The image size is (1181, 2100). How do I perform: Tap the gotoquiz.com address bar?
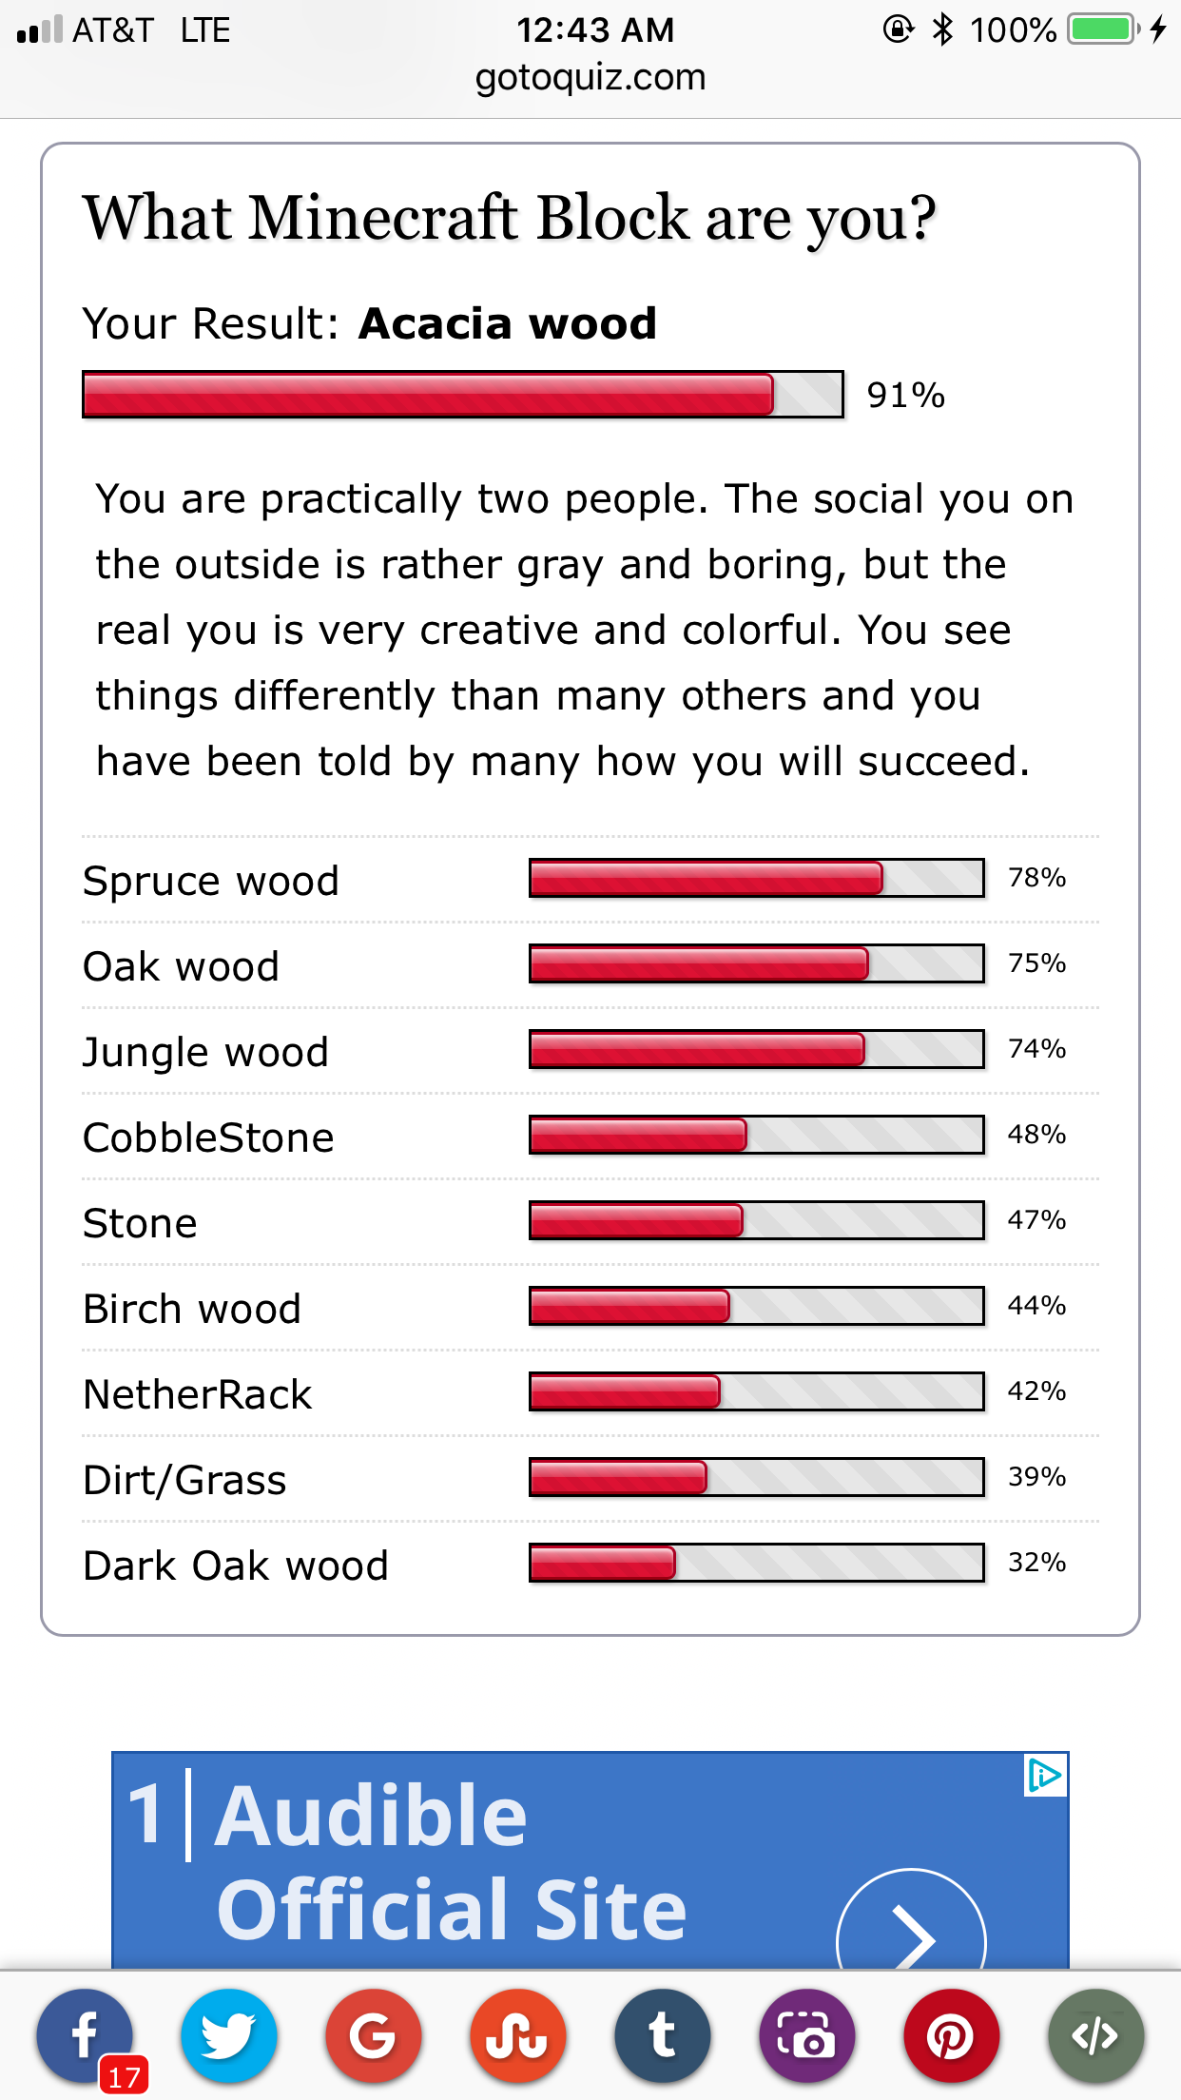point(590,77)
